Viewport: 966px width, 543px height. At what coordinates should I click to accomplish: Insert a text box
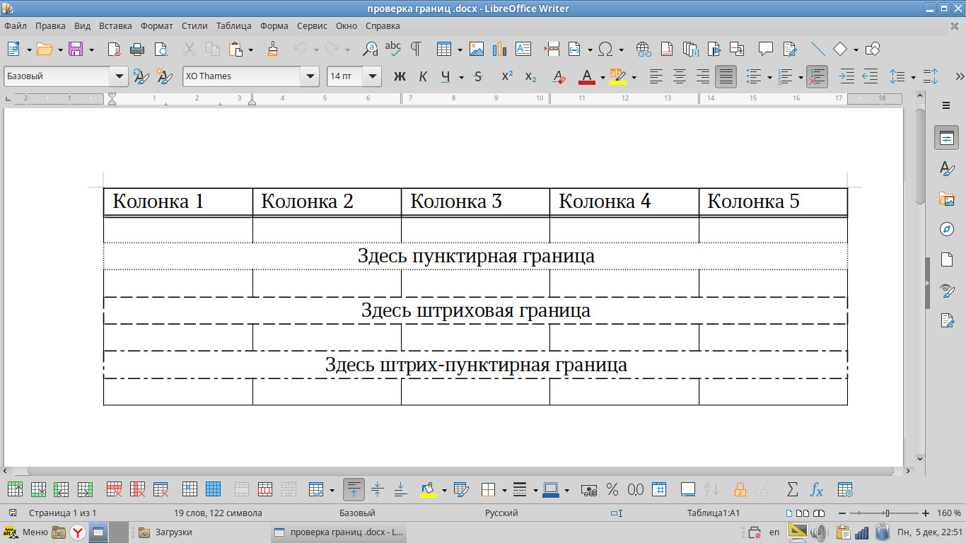click(523, 49)
